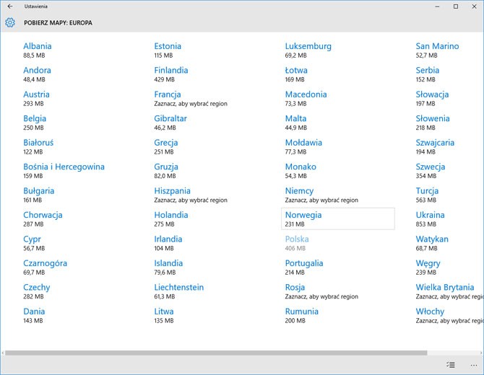Image resolution: width=484 pixels, height=375 pixels.
Task: Open the more options ellipsis
Action: click(474, 365)
